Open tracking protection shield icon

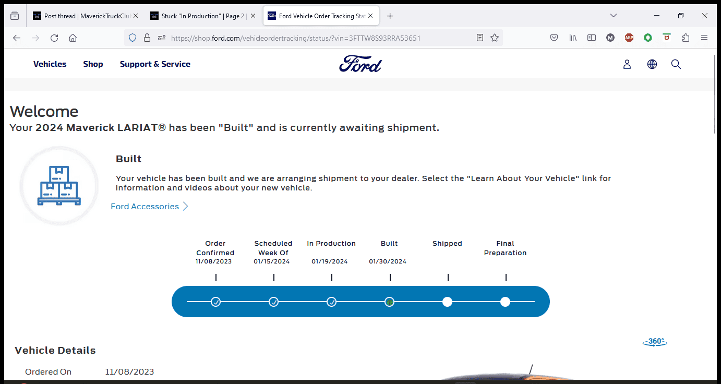click(133, 38)
